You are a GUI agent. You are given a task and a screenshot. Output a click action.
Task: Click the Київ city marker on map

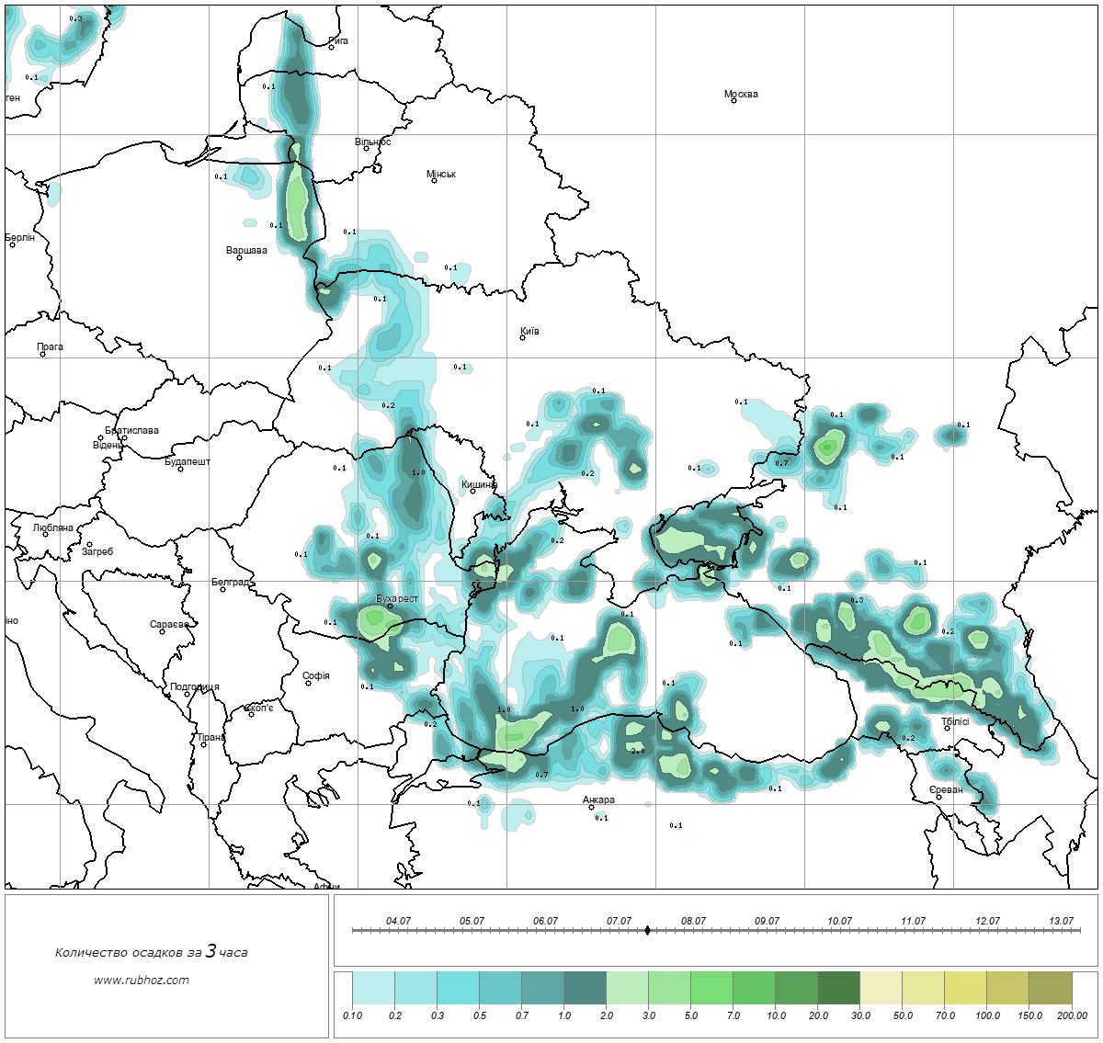(522, 337)
